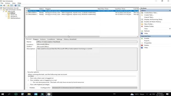Image resolution: width=171 pixels, height=96 pixels.
Task: Click the New Folder icon
Action: point(142,24)
